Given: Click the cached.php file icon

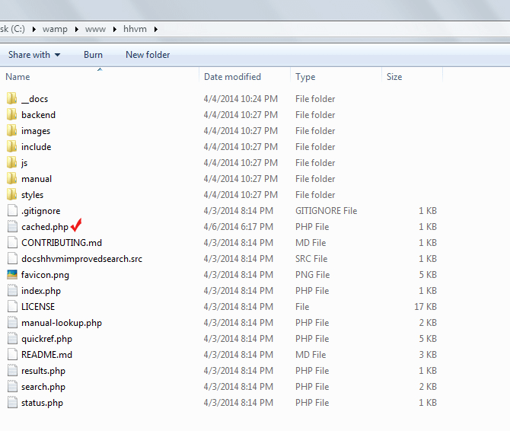Looking at the screenshot, I should click(x=12, y=226).
